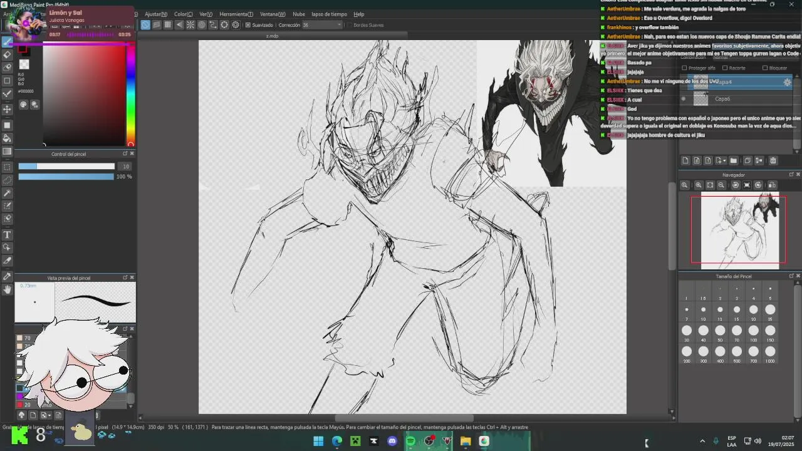Select the rectangular Selection tool
Viewport: 802px width, 451px height.
[8, 167]
